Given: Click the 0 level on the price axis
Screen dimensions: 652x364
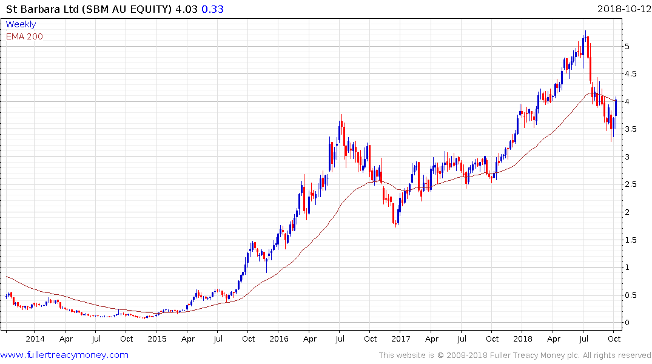Looking at the screenshot, I should point(634,323).
